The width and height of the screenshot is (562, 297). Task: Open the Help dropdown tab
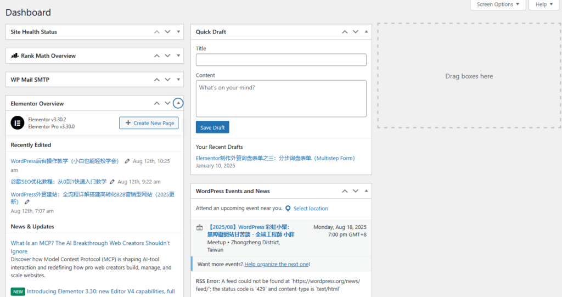pos(544,4)
